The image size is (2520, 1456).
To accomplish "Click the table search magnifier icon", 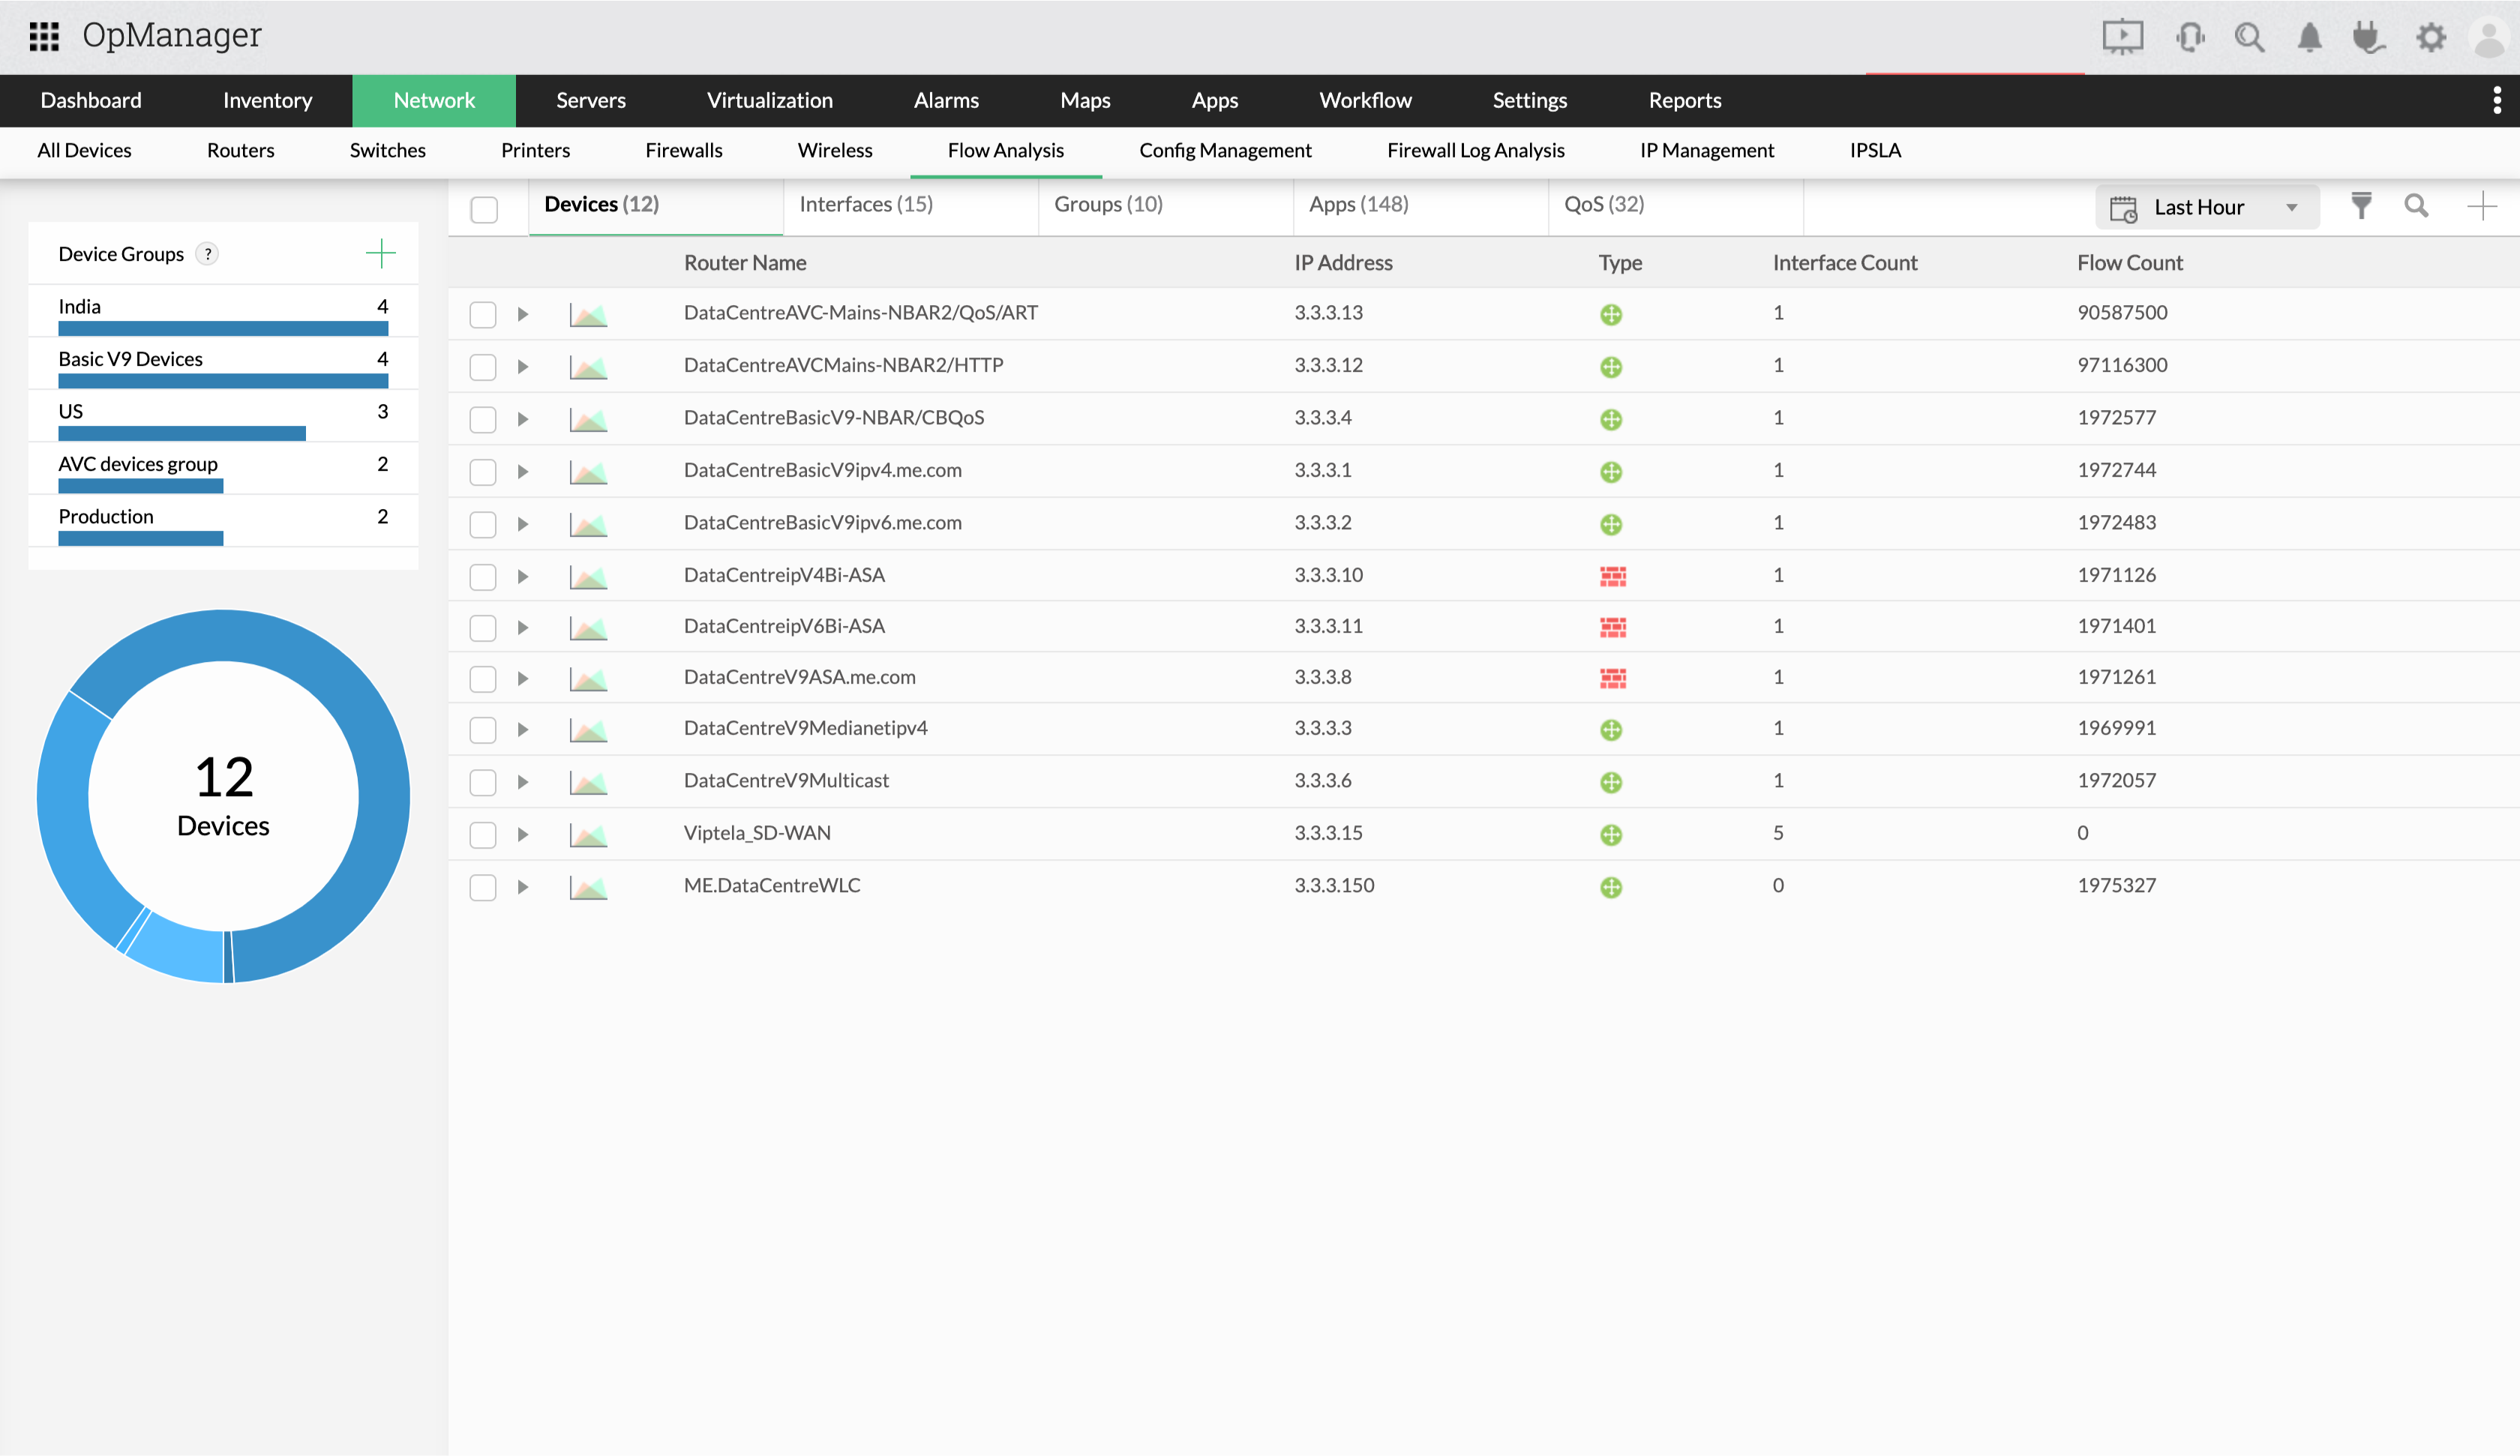I will 2416,206.
